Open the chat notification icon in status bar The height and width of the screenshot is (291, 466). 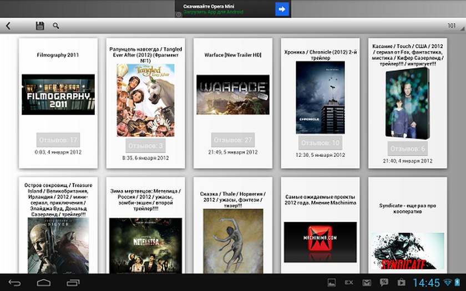pyautogui.click(x=384, y=283)
